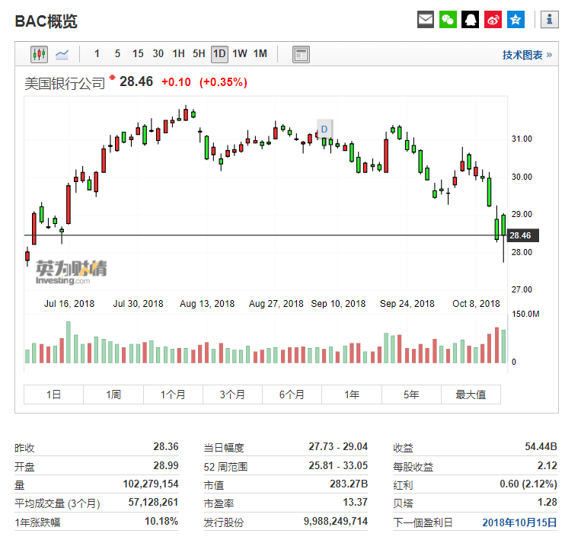
Task: Select the 1D interval toggle
Action: [x=219, y=54]
